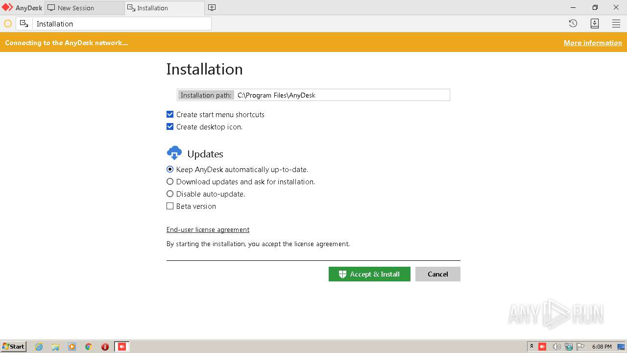Screen dimensions: 627x353
Task: Click the Action Center flag icon
Action: point(580,347)
